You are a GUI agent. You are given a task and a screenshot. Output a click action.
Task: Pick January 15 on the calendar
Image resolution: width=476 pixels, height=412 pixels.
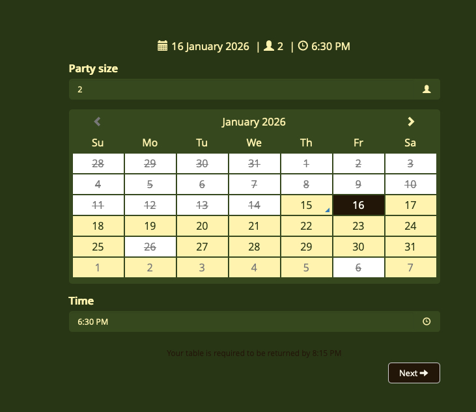[306, 205]
